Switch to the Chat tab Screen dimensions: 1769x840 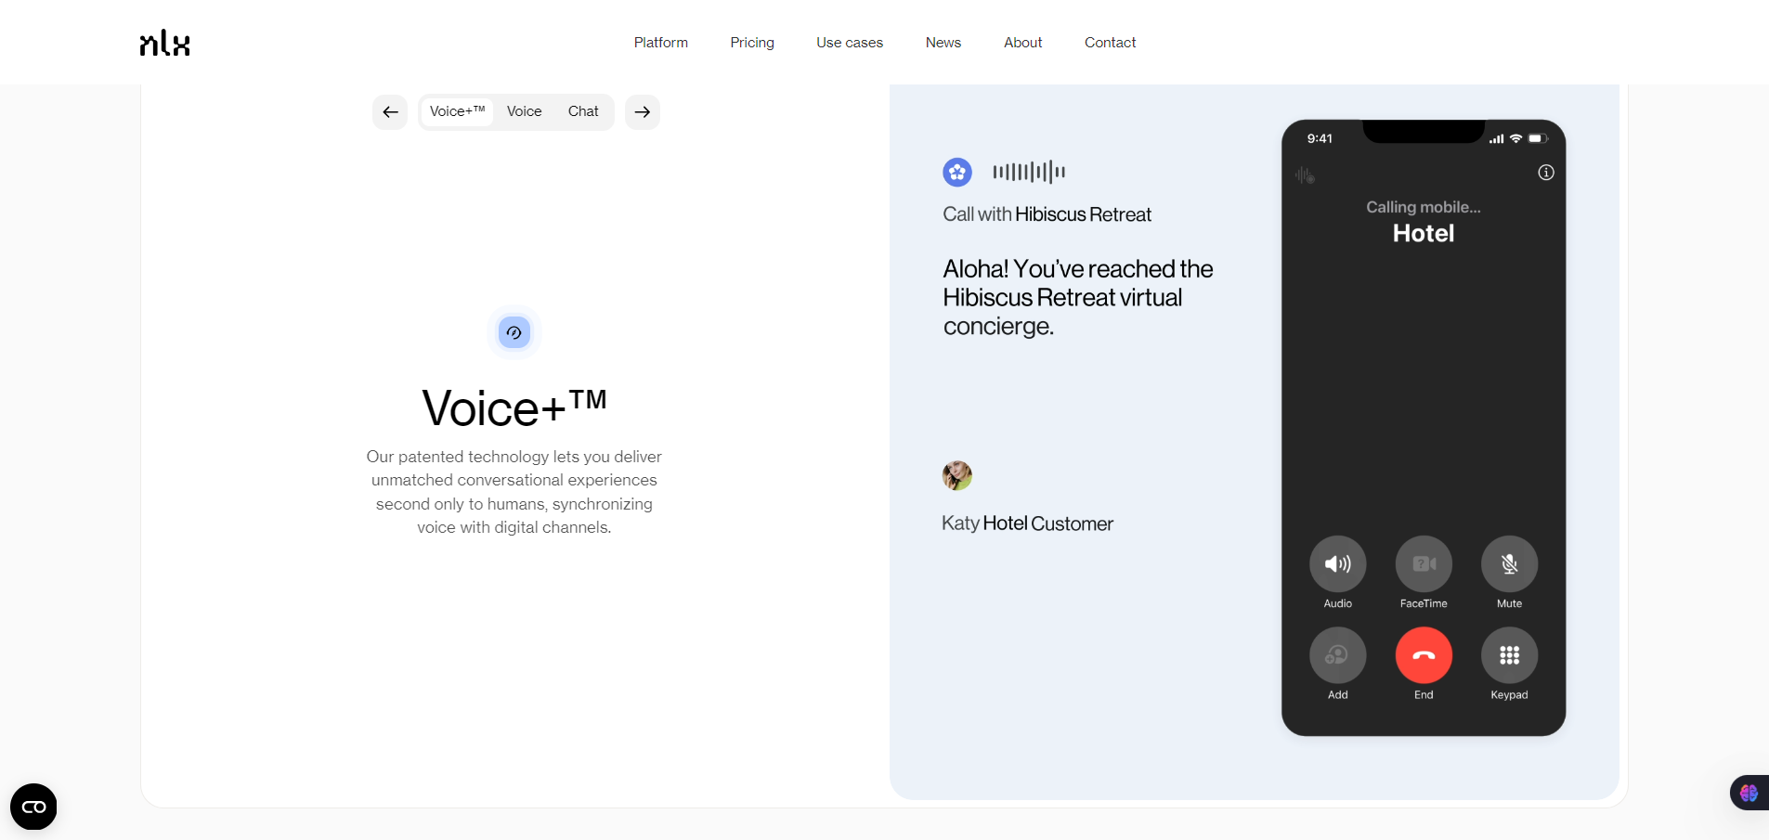point(583,111)
